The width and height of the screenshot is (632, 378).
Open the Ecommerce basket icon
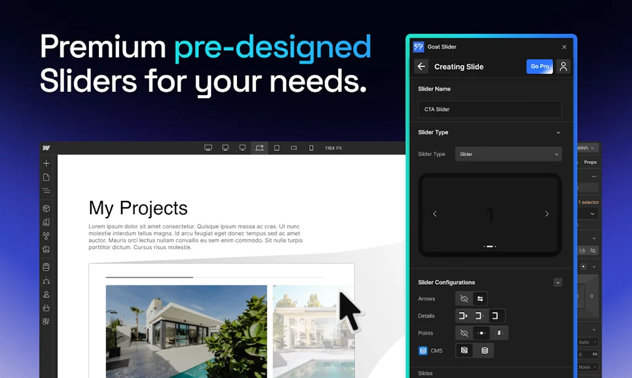tap(46, 308)
